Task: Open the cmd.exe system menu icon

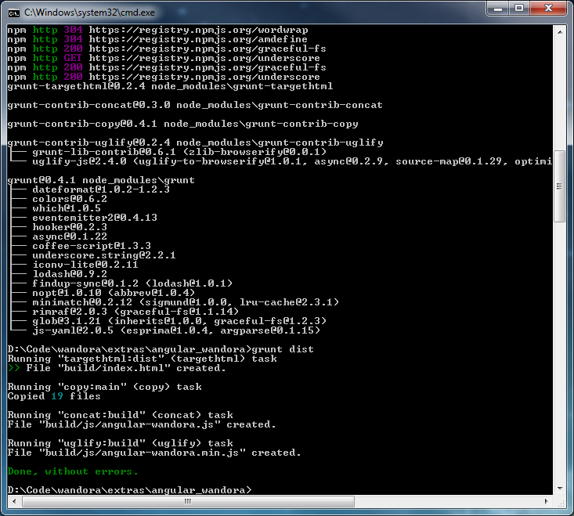Action: (13, 12)
